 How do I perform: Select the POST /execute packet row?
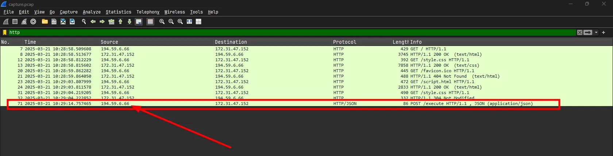(255, 104)
